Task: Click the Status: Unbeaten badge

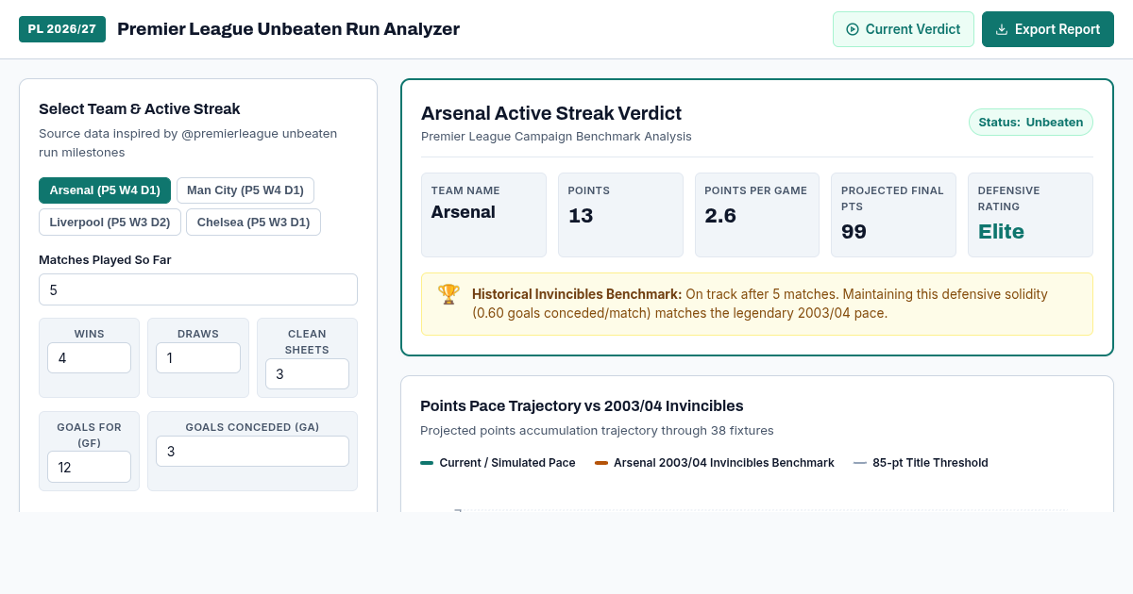Action: 1031,123
